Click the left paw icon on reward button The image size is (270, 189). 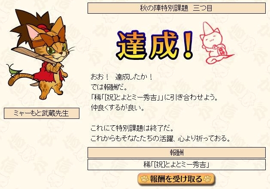point(145,179)
